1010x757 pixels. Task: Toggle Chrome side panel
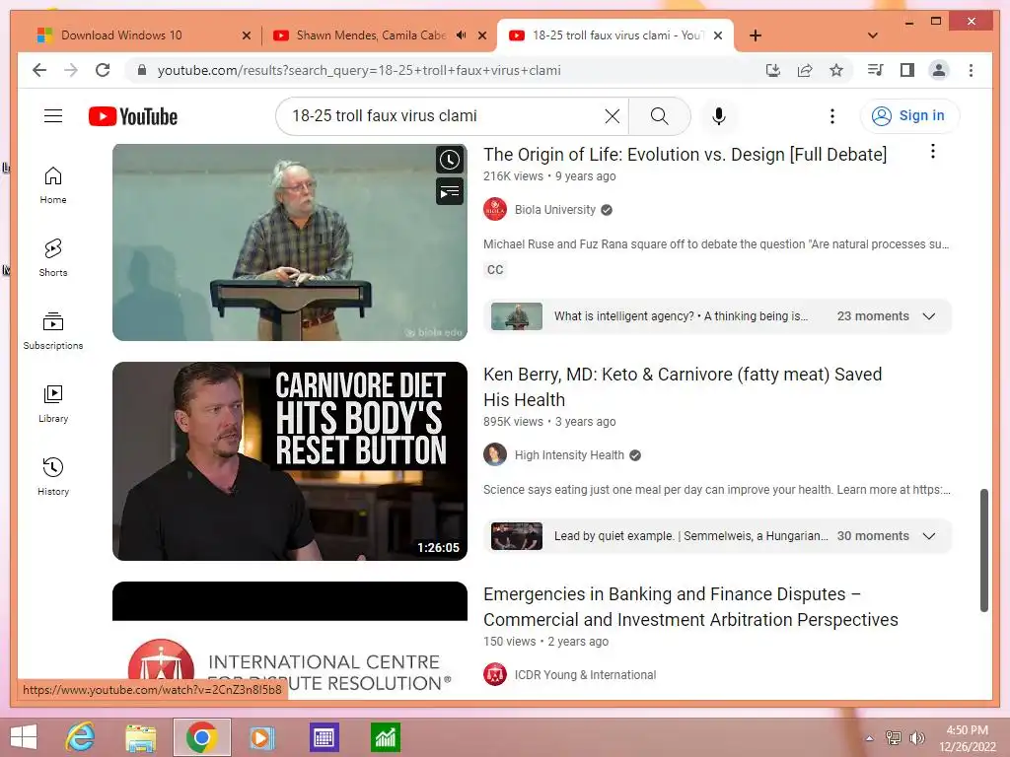pos(907,70)
